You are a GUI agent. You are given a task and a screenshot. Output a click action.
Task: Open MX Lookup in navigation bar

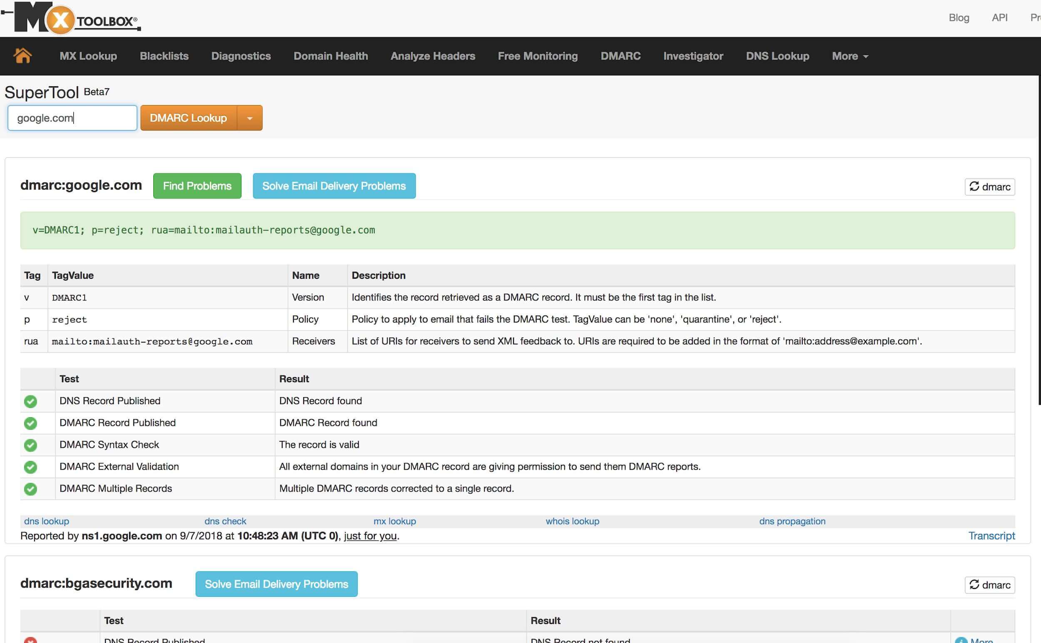[x=88, y=56]
